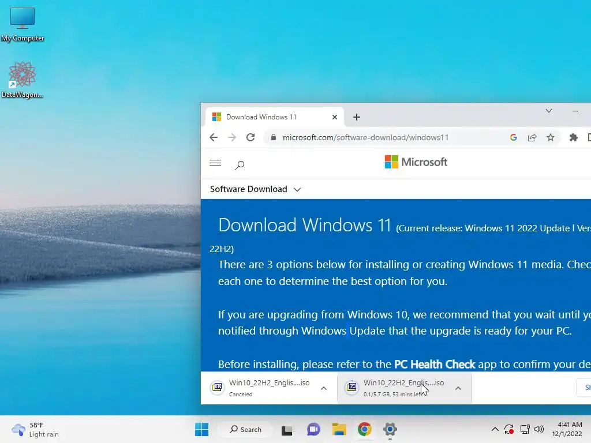Screen dimensions: 591x443
Task: Reload the Download Windows 11 page
Action: click(250, 137)
